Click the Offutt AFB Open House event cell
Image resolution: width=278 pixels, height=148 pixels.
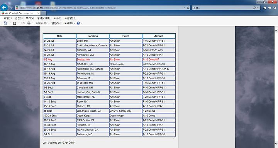coord(126,64)
